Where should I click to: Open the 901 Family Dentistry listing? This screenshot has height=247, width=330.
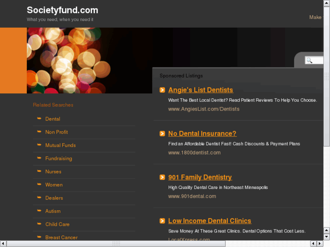200,177
